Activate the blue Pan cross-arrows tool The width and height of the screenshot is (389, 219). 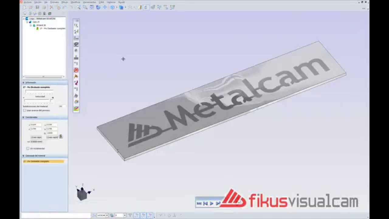click(105, 7)
